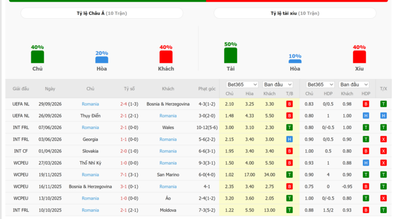Viewport: 393px width, 219px height.
Task: Open the first Ban đầu odds dropdown
Action: click(x=278, y=85)
